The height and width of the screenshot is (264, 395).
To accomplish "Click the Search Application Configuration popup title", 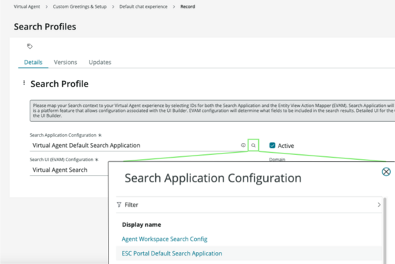I will [213, 178].
